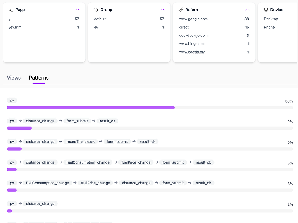Click result_ok chip in the 9% pattern
Screen dimensions: 298x223
pyautogui.click(x=108, y=121)
